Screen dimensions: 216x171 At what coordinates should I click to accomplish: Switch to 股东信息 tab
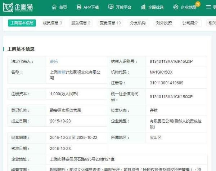click(81, 23)
